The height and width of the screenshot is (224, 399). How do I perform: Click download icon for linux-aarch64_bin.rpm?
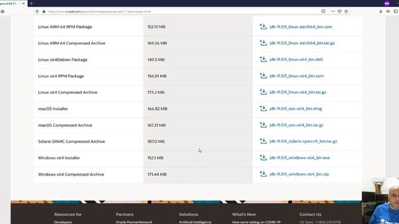(263, 26)
